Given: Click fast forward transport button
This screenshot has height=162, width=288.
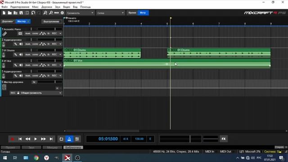Looking at the screenshot, I should click(x=43, y=139).
